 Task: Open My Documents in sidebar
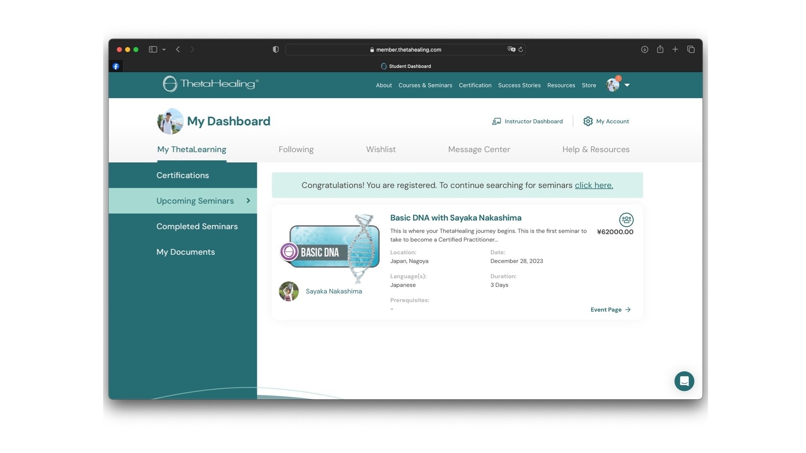(x=183, y=252)
